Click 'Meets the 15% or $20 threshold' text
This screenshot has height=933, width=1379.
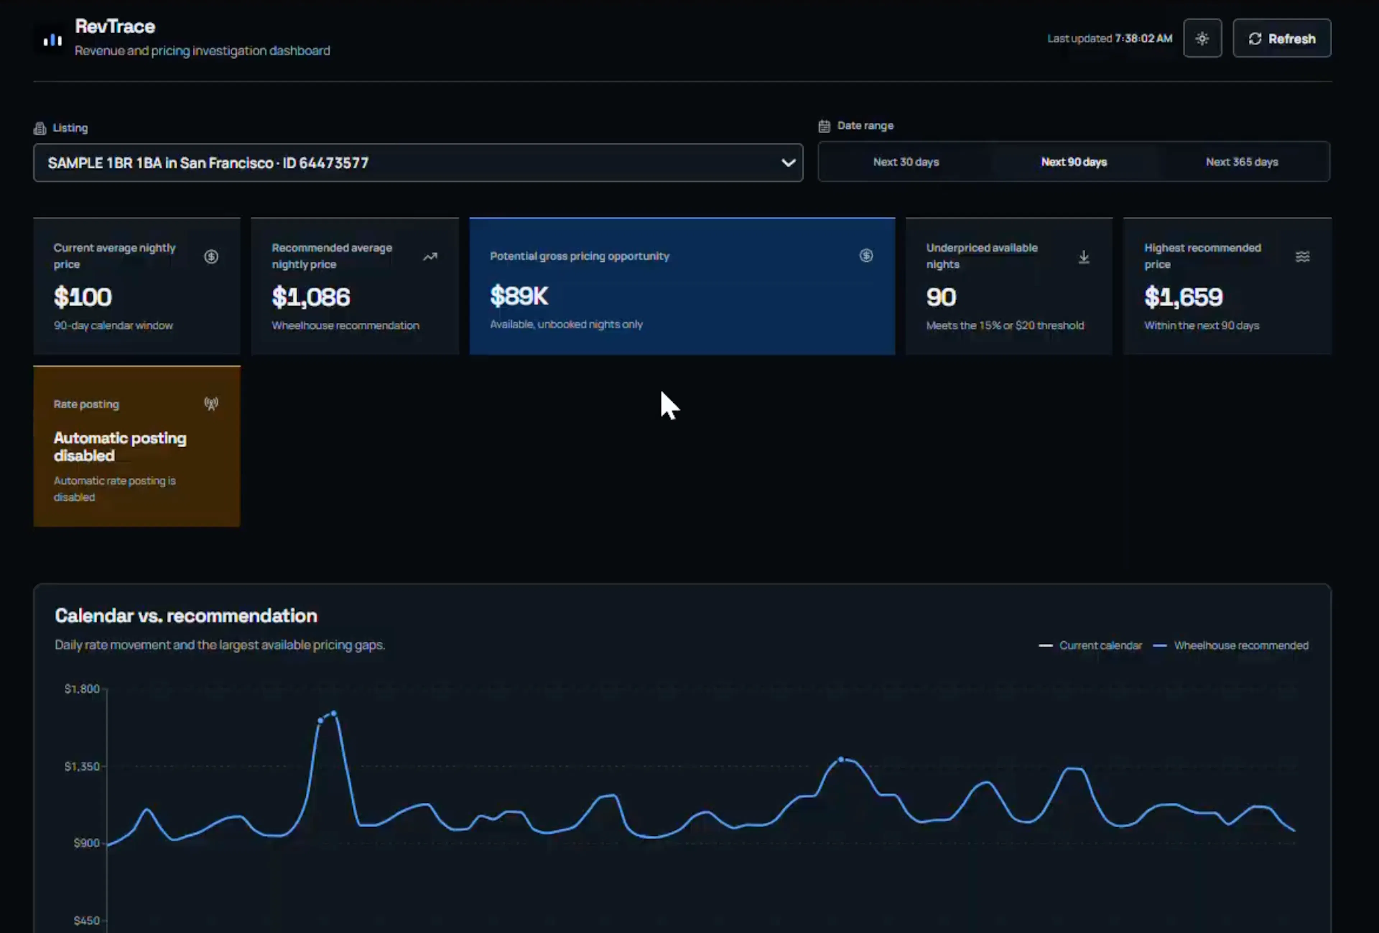click(1004, 325)
